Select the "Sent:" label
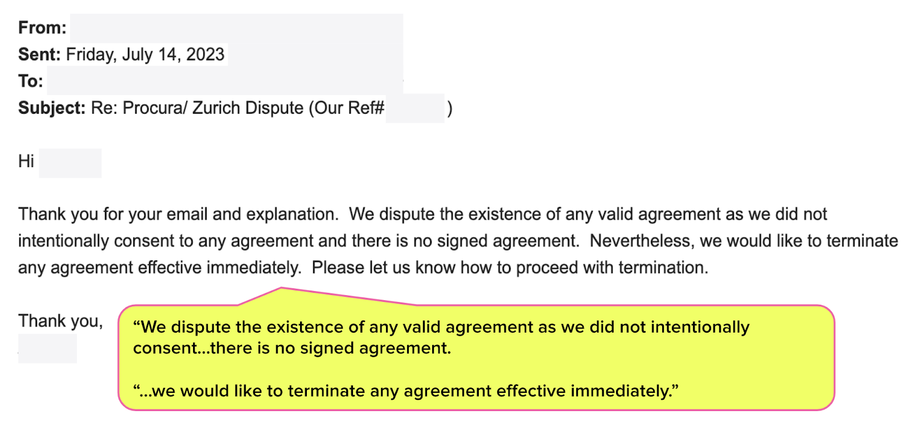This screenshot has width=911, height=423. [x=39, y=55]
